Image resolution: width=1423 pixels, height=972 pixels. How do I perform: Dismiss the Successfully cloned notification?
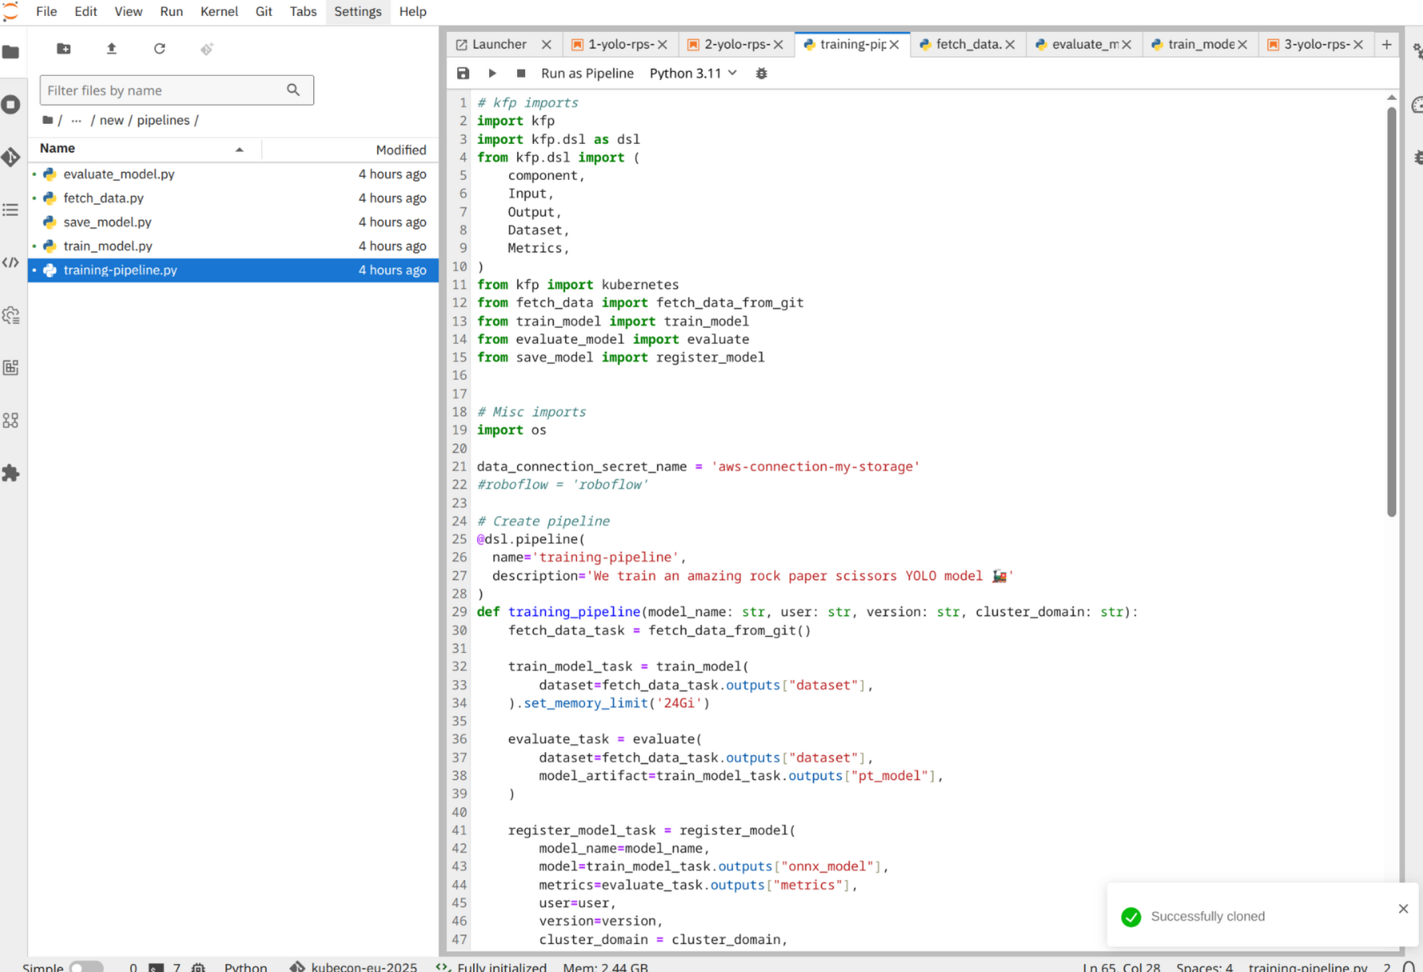coord(1403,909)
